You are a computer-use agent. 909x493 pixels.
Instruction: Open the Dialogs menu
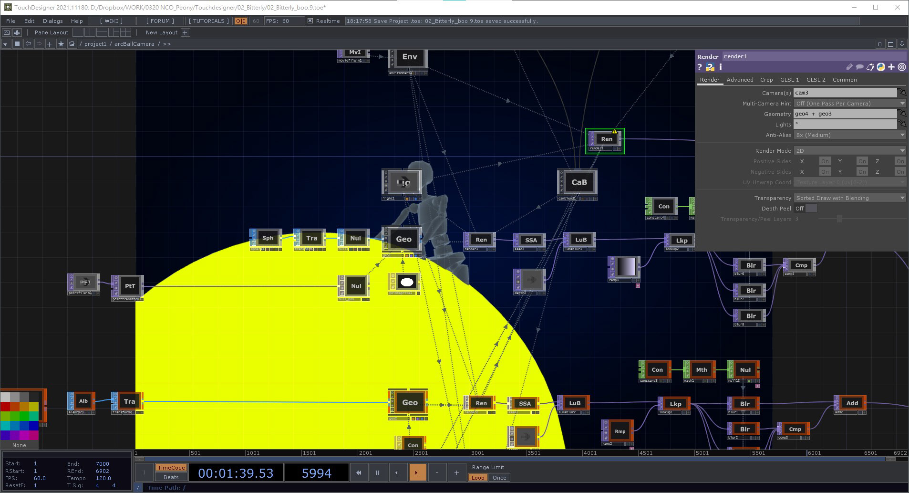[x=52, y=21]
